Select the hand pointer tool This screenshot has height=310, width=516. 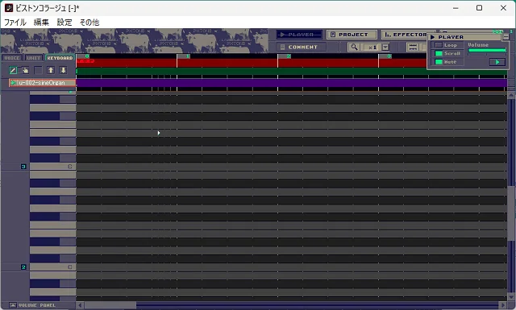pyautogui.click(x=25, y=70)
